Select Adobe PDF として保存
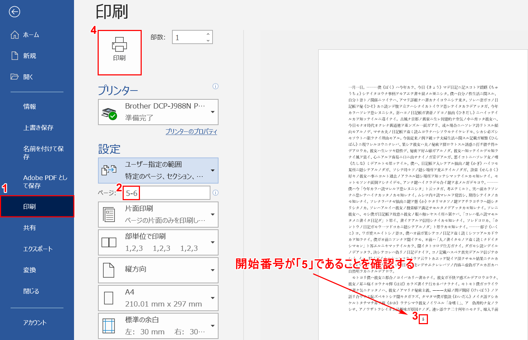528x340 pixels. coord(37,181)
